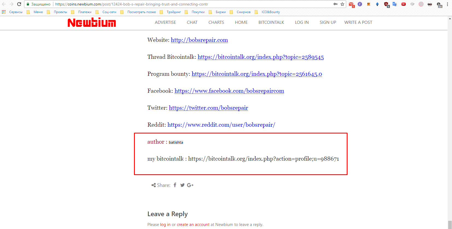Open the reddit.com/user/bobsrepair link
The width and height of the screenshot is (452, 229).
[221, 125]
